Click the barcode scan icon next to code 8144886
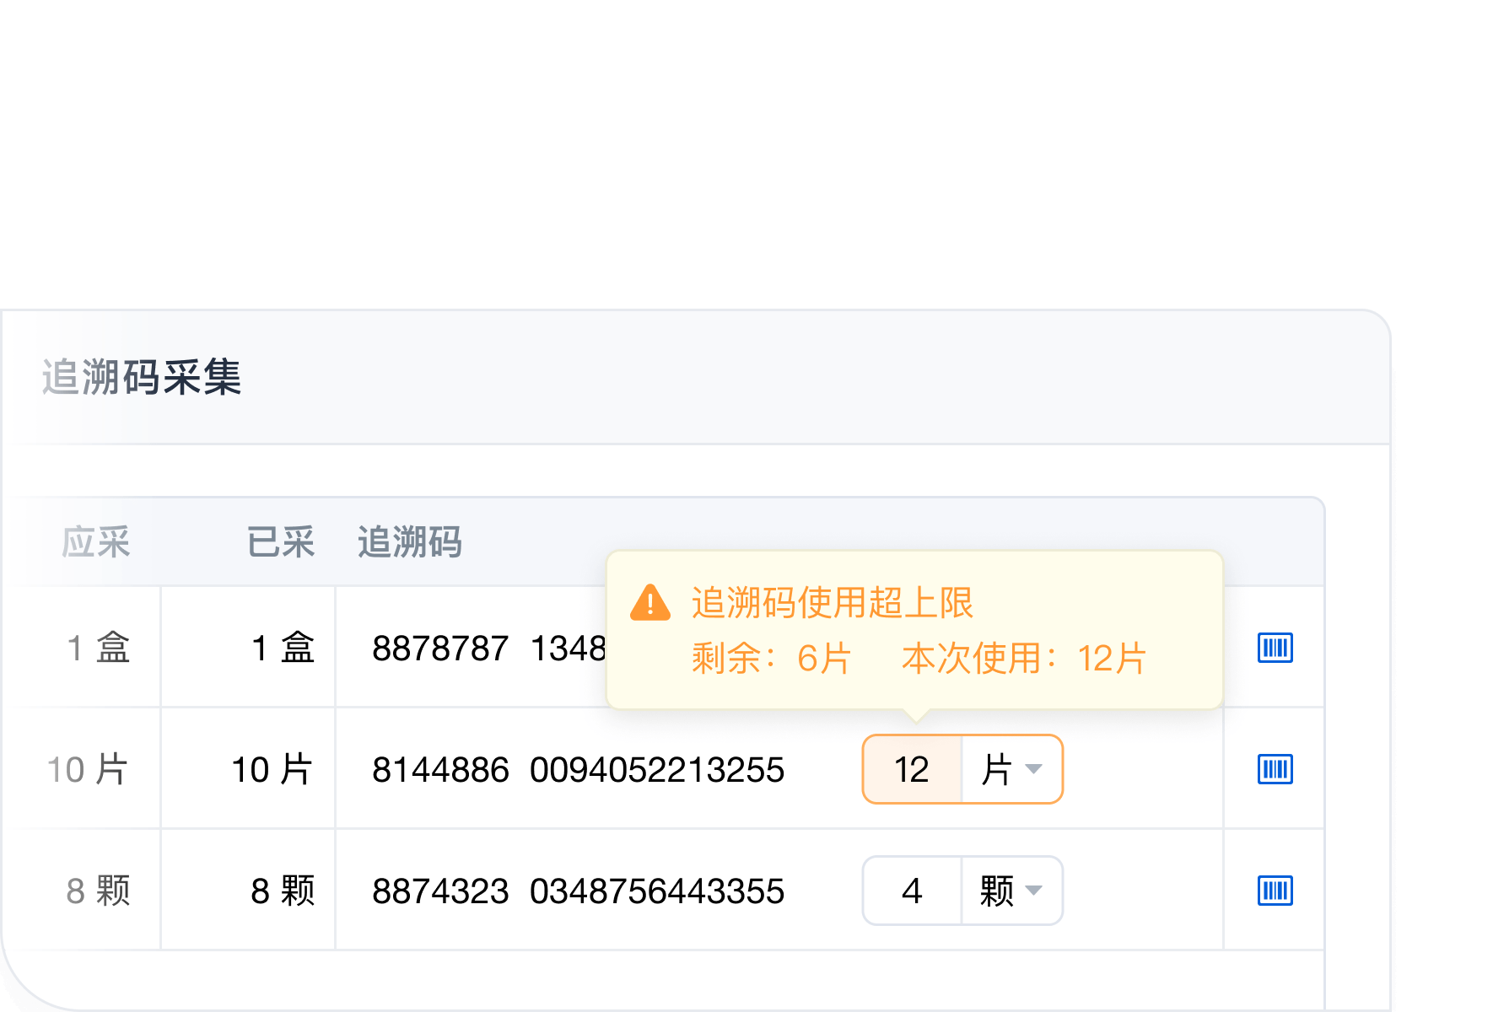 (x=1275, y=769)
